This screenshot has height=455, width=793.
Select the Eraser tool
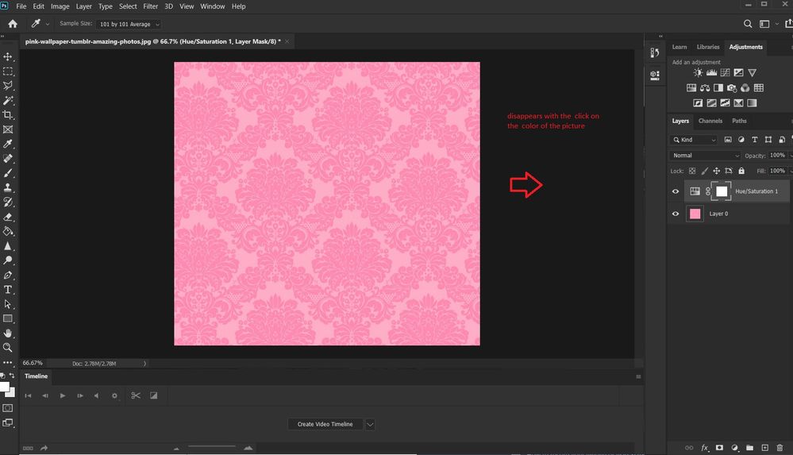(x=8, y=217)
